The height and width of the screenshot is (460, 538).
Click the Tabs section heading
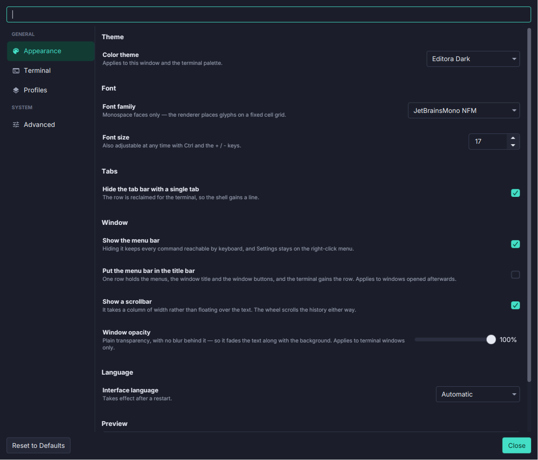pos(110,171)
